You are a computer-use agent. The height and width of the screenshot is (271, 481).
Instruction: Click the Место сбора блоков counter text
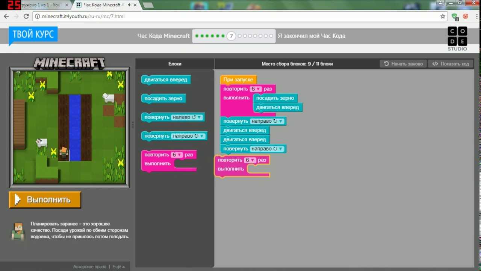point(297,64)
